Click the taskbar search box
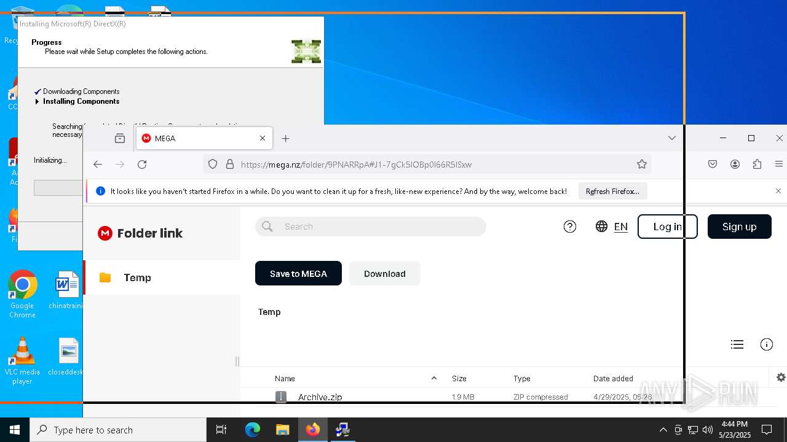787x442 pixels. pos(118,430)
